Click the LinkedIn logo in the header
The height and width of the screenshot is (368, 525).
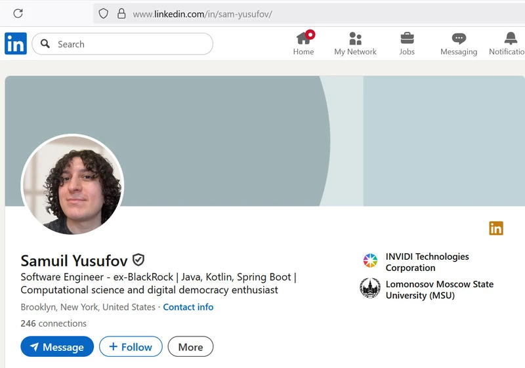16,44
